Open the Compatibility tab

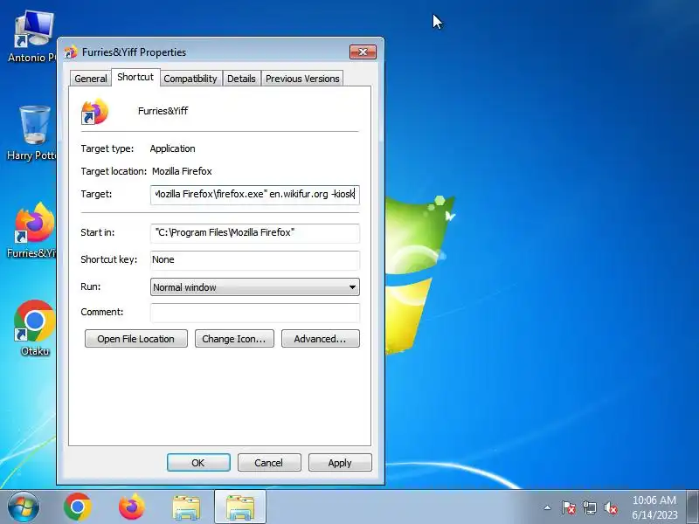tap(190, 79)
